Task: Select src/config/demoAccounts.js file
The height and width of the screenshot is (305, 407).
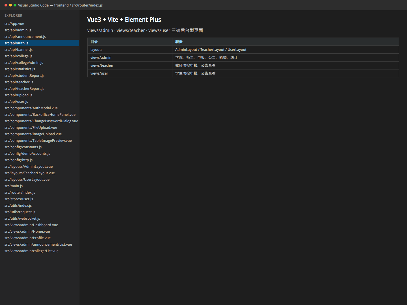Action: (x=40, y=154)
